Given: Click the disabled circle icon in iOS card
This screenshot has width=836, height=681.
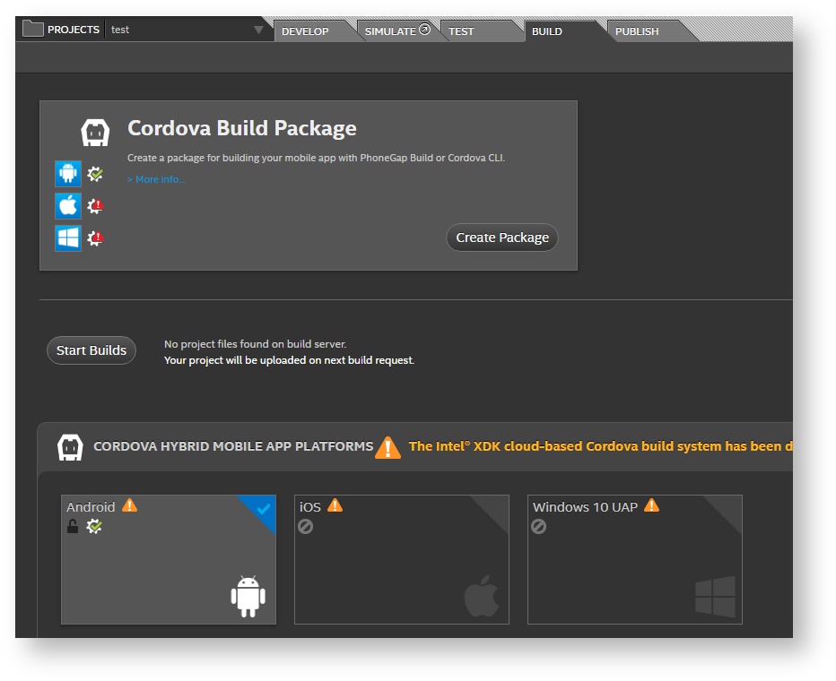Looking at the screenshot, I should coord(306,527).
